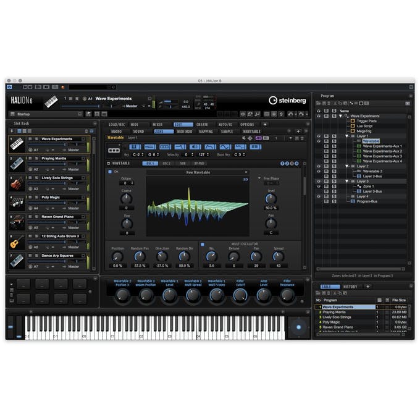Click the load folder icon in Program toolbar
Viewport: 420px width, 420px height.
coord(318,103)
